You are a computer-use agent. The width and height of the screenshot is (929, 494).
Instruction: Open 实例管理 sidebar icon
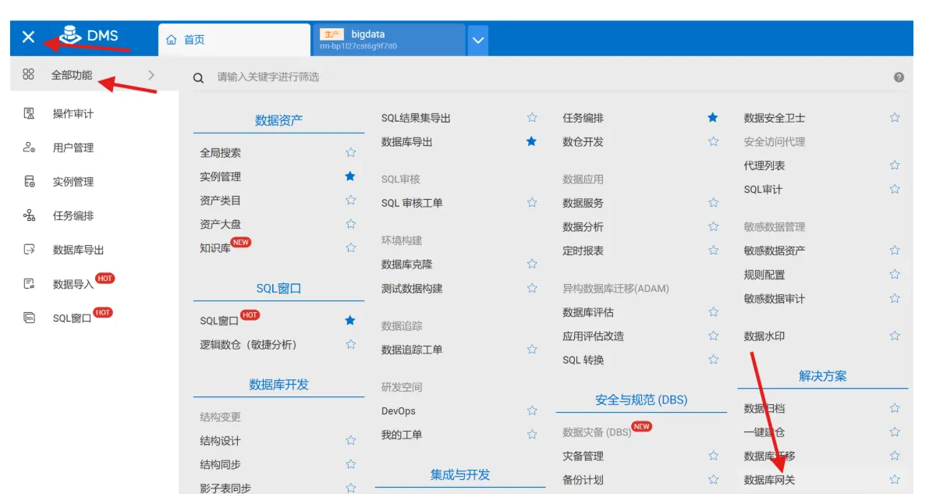click(x=29, y=182)
